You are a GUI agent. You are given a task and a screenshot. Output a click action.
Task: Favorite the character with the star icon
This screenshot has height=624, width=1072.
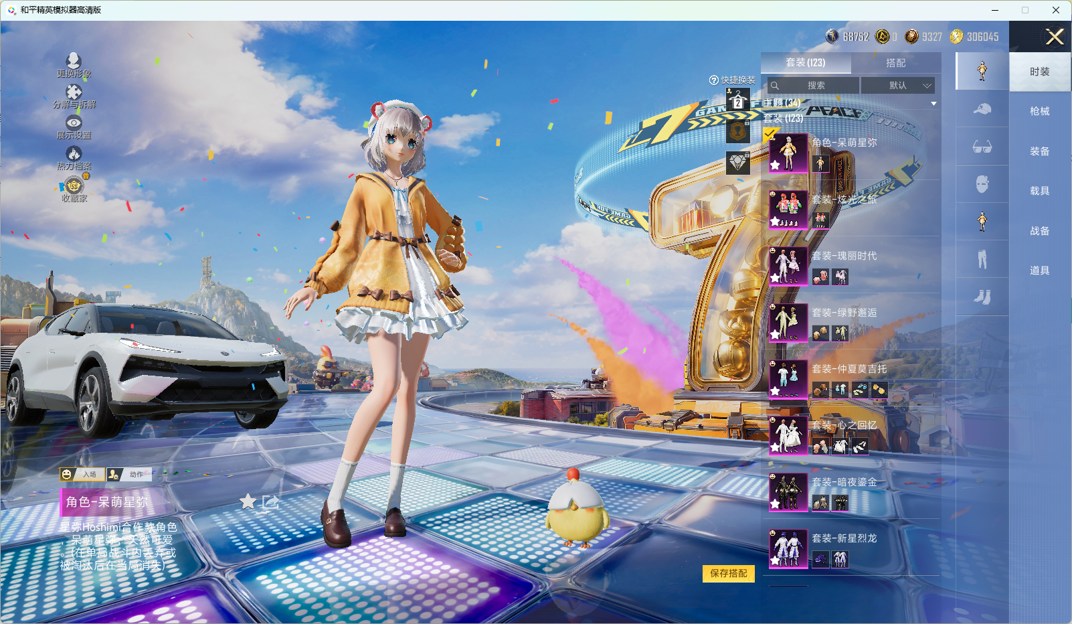tap(248, 501)
